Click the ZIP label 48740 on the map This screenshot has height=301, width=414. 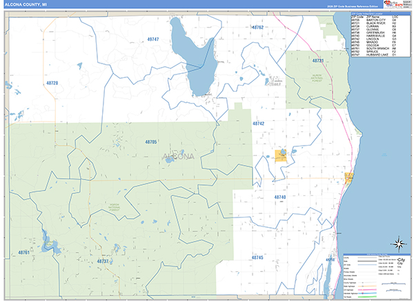[280, 197]
